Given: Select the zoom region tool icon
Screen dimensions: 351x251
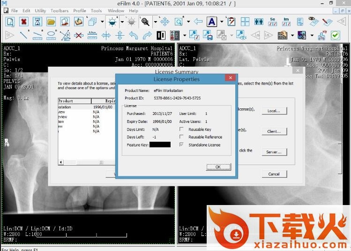Looking at the screenshot, I should (x=179, y=22).
